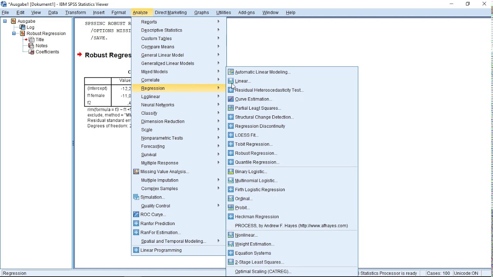The height and width of the screenshot is (277, 493).
Task: Expand the Reports submenu
Action: 179,22
